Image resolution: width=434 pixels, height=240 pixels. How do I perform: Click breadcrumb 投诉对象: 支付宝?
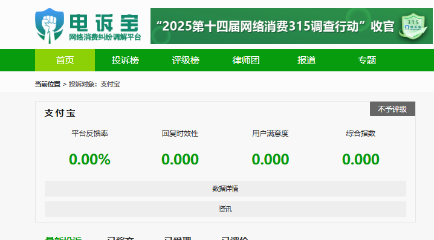pyautogui.click(x=94, y=84)
